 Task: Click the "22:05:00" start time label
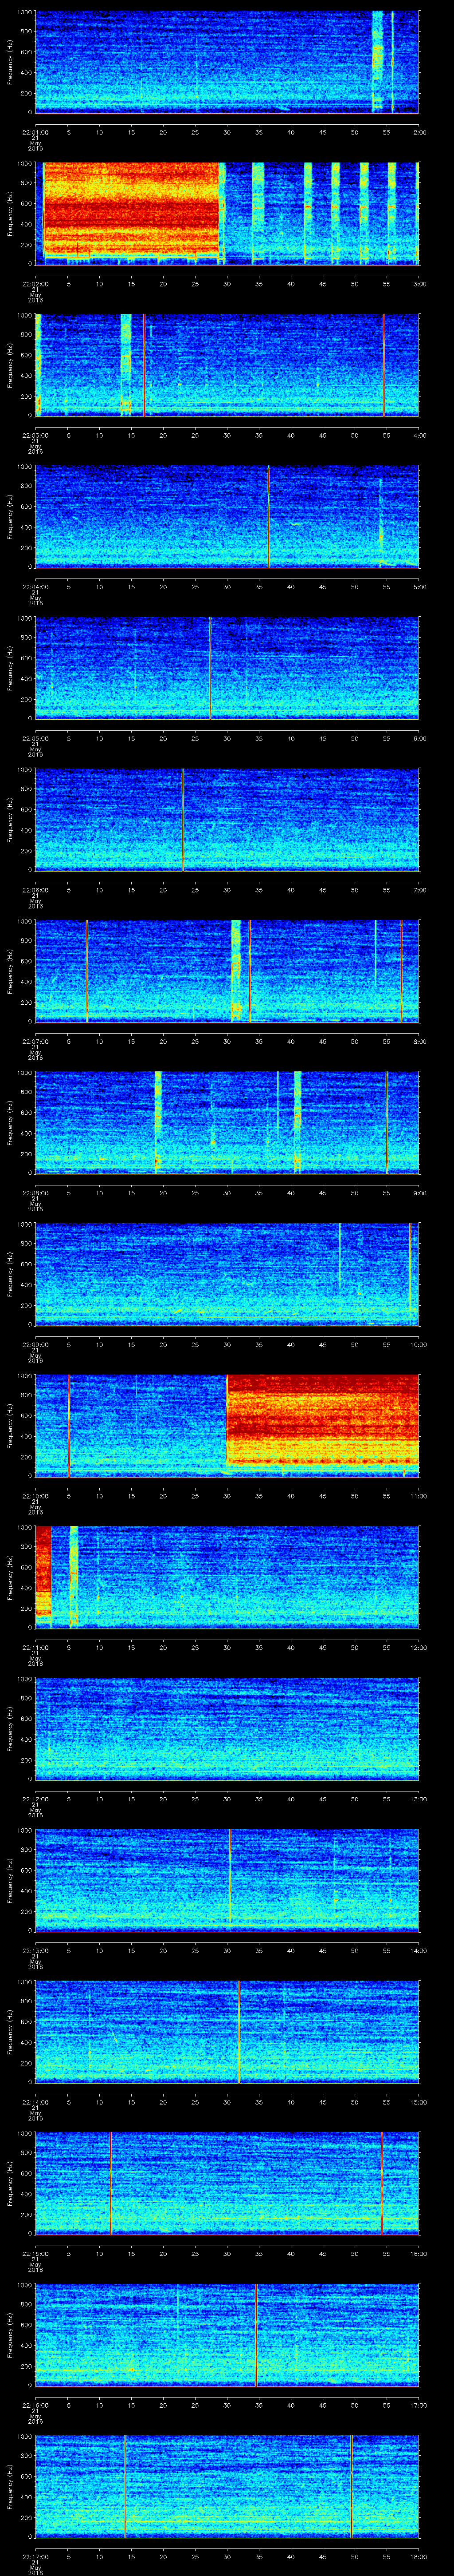coord(36,738)
